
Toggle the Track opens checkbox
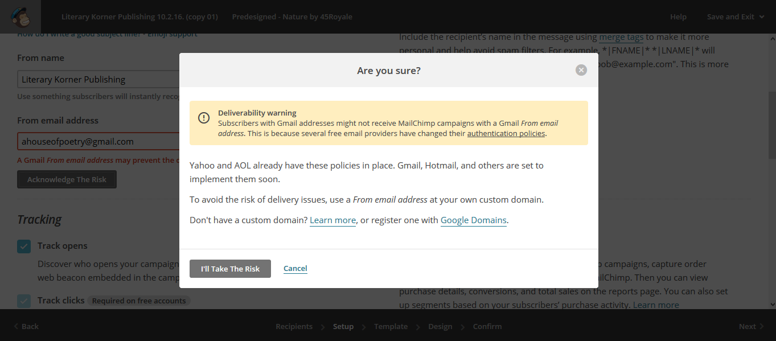[24, 246]
